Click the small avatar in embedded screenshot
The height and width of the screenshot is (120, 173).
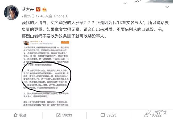coord(26,43)
